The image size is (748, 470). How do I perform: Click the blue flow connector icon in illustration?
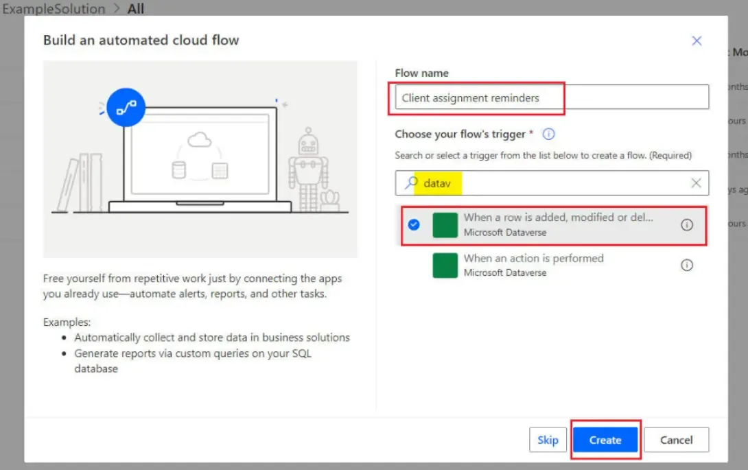coord(126,107)
